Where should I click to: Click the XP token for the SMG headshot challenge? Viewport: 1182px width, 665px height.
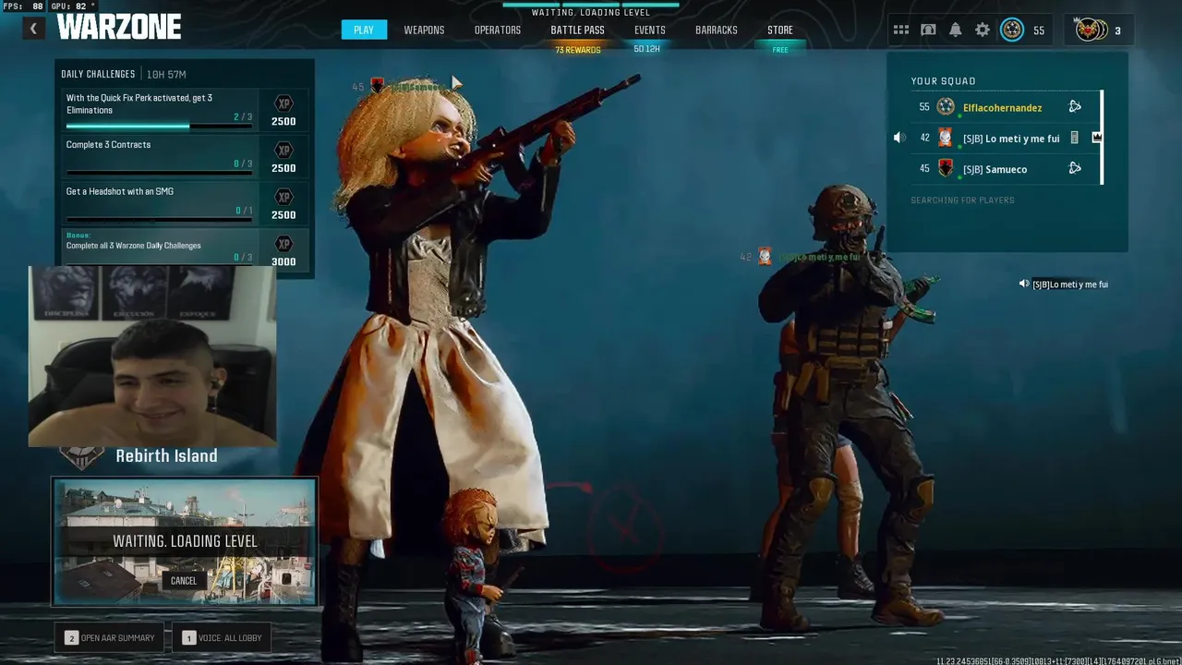coord(283,198)
